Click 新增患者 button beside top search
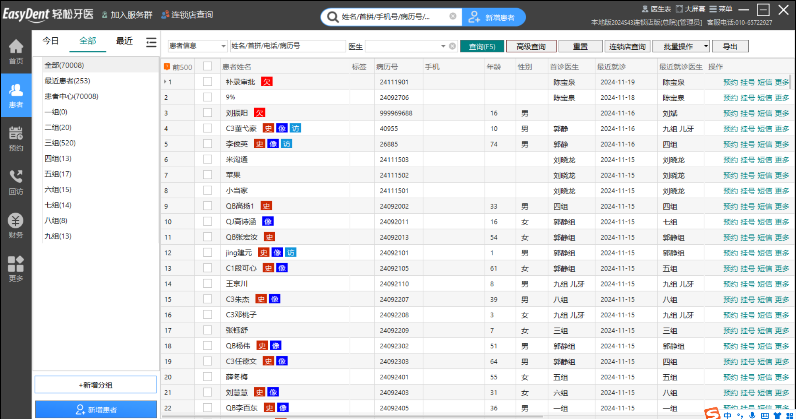 (x=493, y=17)
